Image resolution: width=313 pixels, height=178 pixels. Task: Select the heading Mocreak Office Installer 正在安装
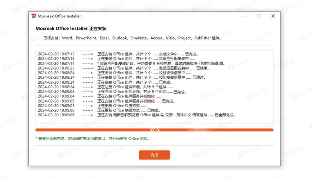point(71,28)
